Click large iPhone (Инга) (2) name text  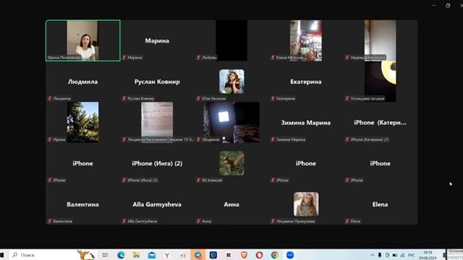click(x=157, y=163)
